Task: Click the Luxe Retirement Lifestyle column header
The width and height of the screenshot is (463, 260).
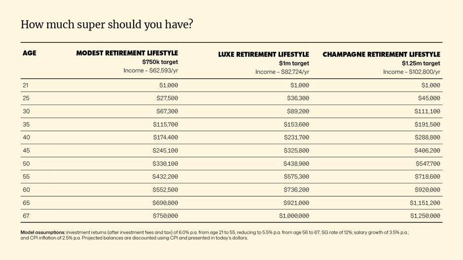Action: (x=263, y=55)
